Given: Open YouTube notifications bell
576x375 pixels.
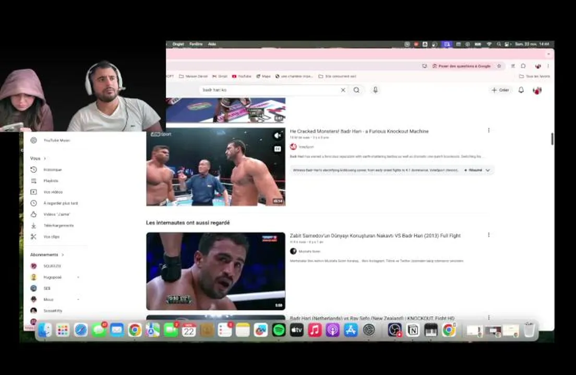Looking at the screenshot, I should [521, 90].
